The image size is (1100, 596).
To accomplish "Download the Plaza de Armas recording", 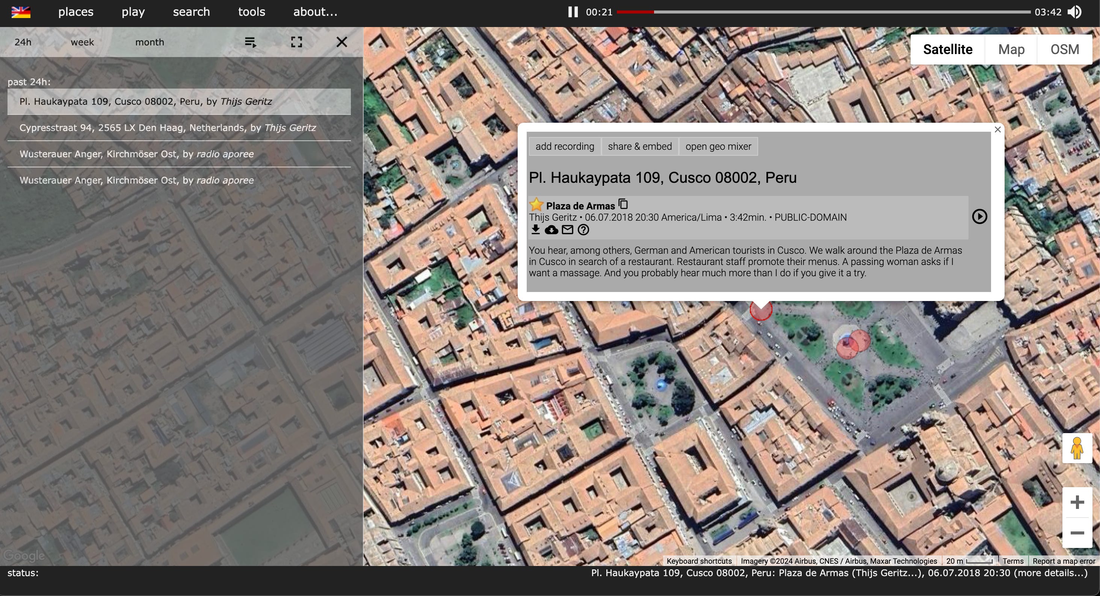I will click(x=535, y=230).
